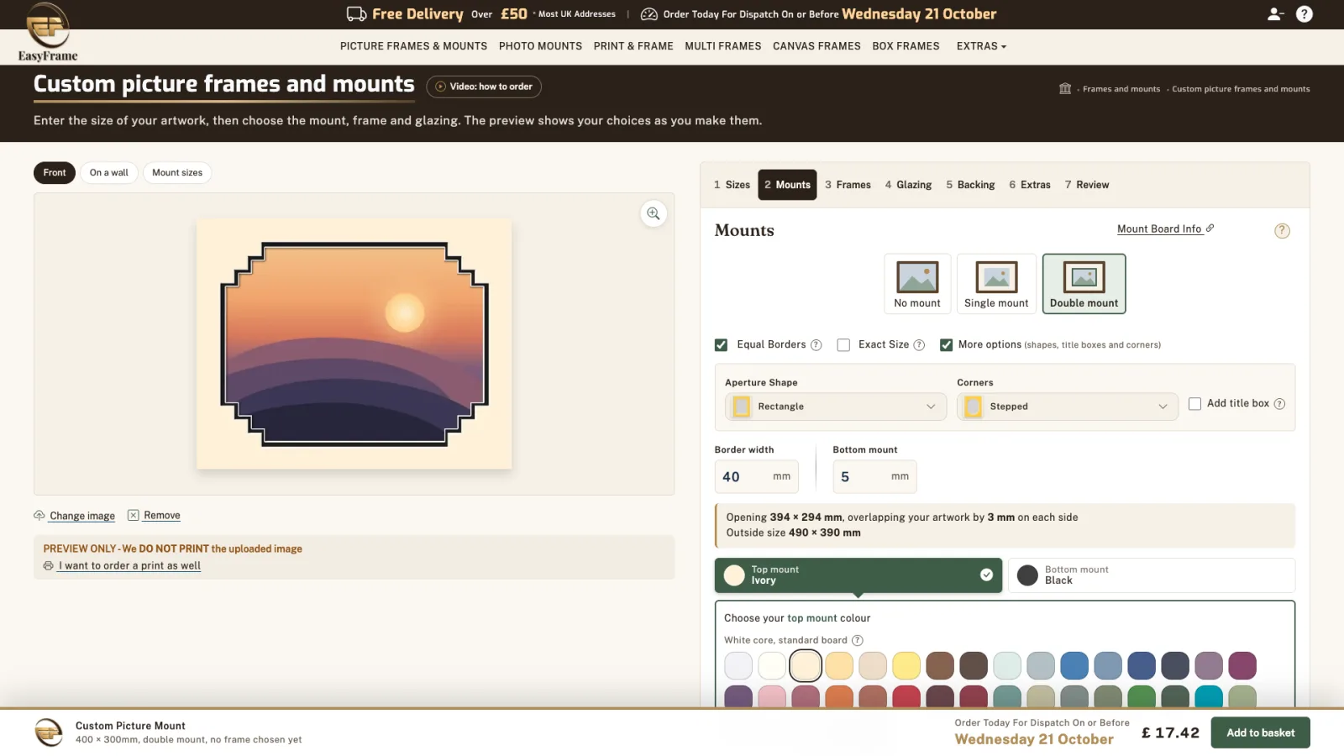
Task: Switch to On a wall view
Action: [x=109, y=173]
